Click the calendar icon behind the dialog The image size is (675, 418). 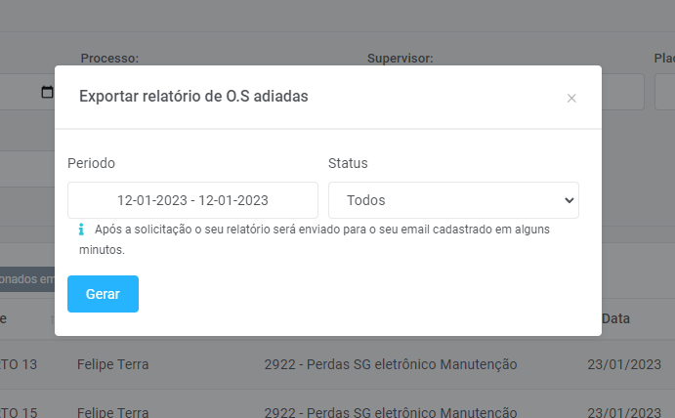tap(47, 92)
